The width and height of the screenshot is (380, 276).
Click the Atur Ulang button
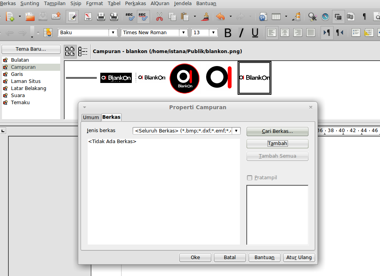pos(299,258)
